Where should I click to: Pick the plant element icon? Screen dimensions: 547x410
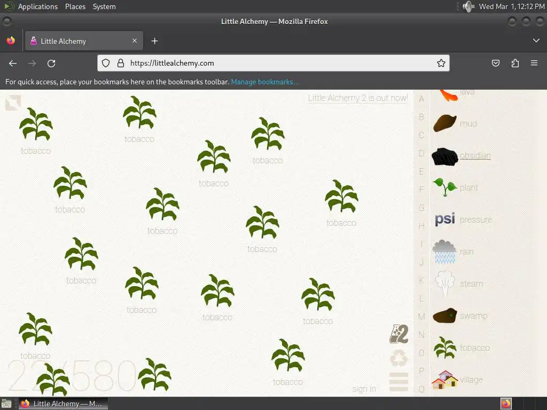tap(445, 187)
